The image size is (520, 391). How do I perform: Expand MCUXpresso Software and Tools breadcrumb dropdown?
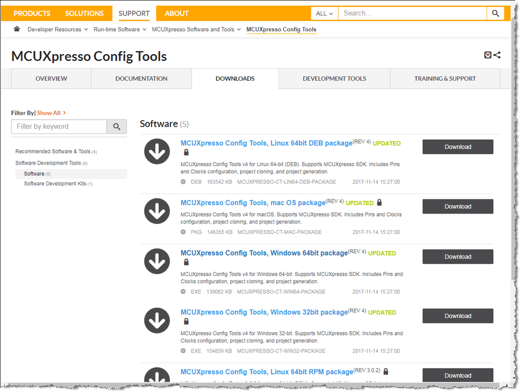click(x=239, y=29)
